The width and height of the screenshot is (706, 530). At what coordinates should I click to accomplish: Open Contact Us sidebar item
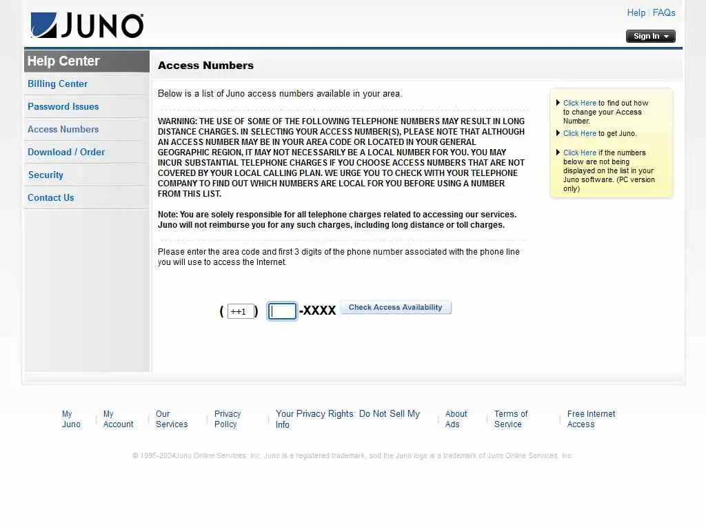(x=50, y=197)
